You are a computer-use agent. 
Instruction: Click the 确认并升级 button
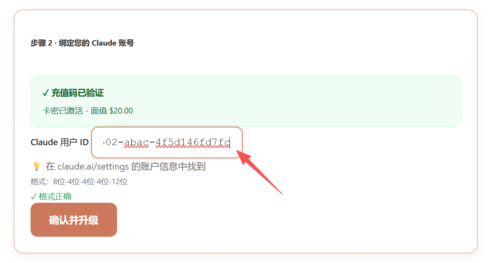click(74, 220)
